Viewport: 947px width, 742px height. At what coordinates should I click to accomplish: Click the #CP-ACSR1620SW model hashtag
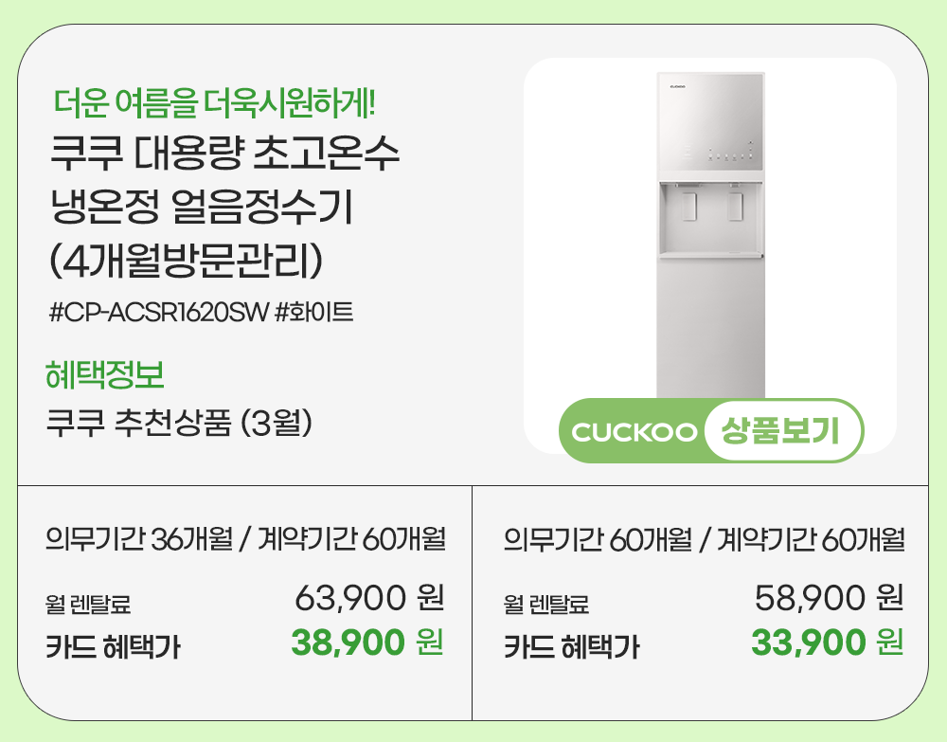(x=157, y=312)
